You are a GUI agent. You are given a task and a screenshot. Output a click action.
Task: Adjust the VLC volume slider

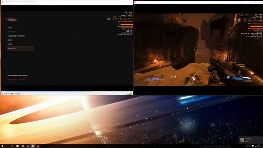[x=129, y=94]
